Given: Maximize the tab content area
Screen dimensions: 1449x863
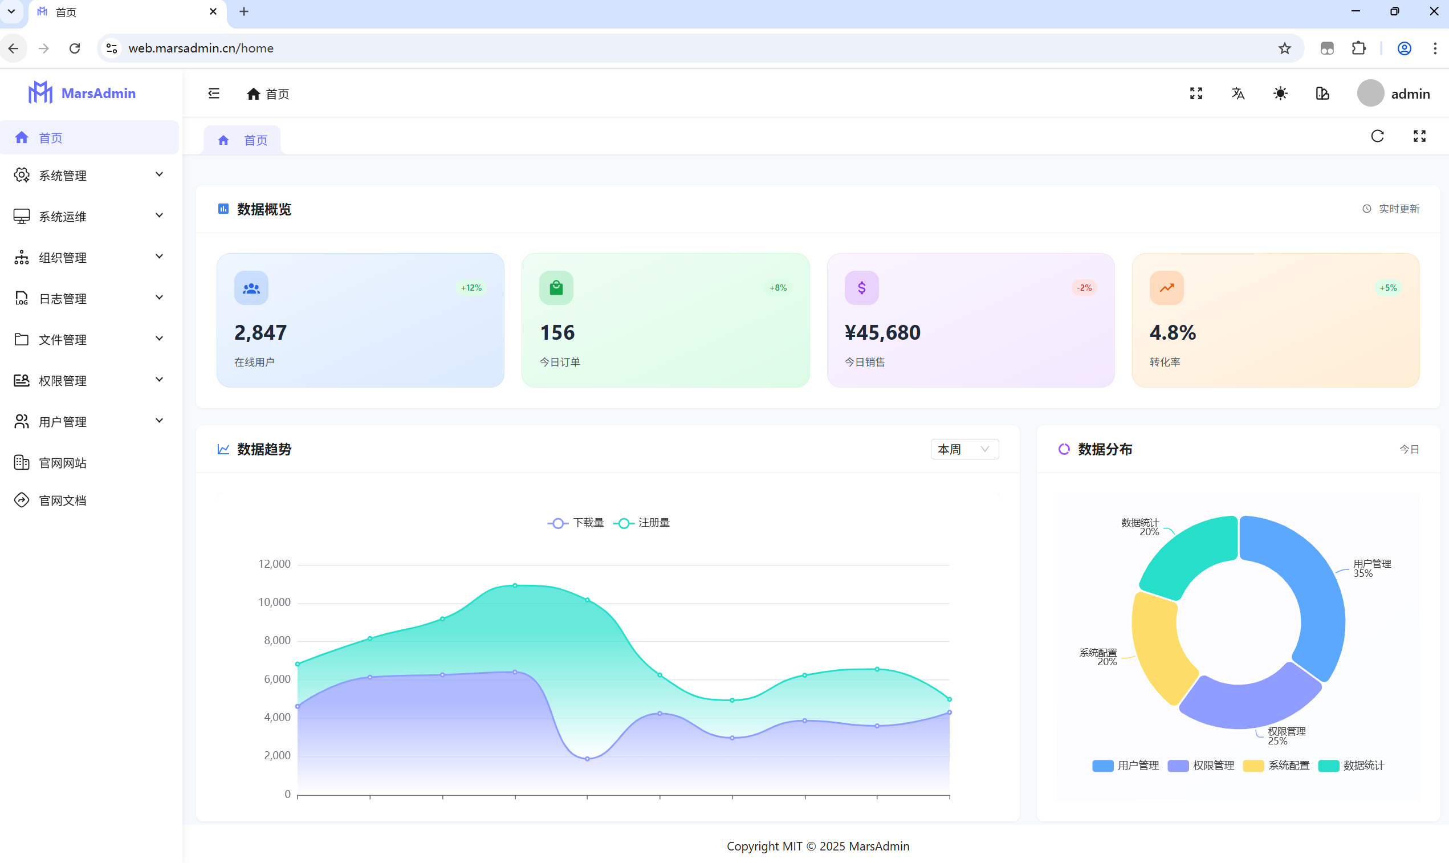Looking at the screenshot, I should [1419, 136].
